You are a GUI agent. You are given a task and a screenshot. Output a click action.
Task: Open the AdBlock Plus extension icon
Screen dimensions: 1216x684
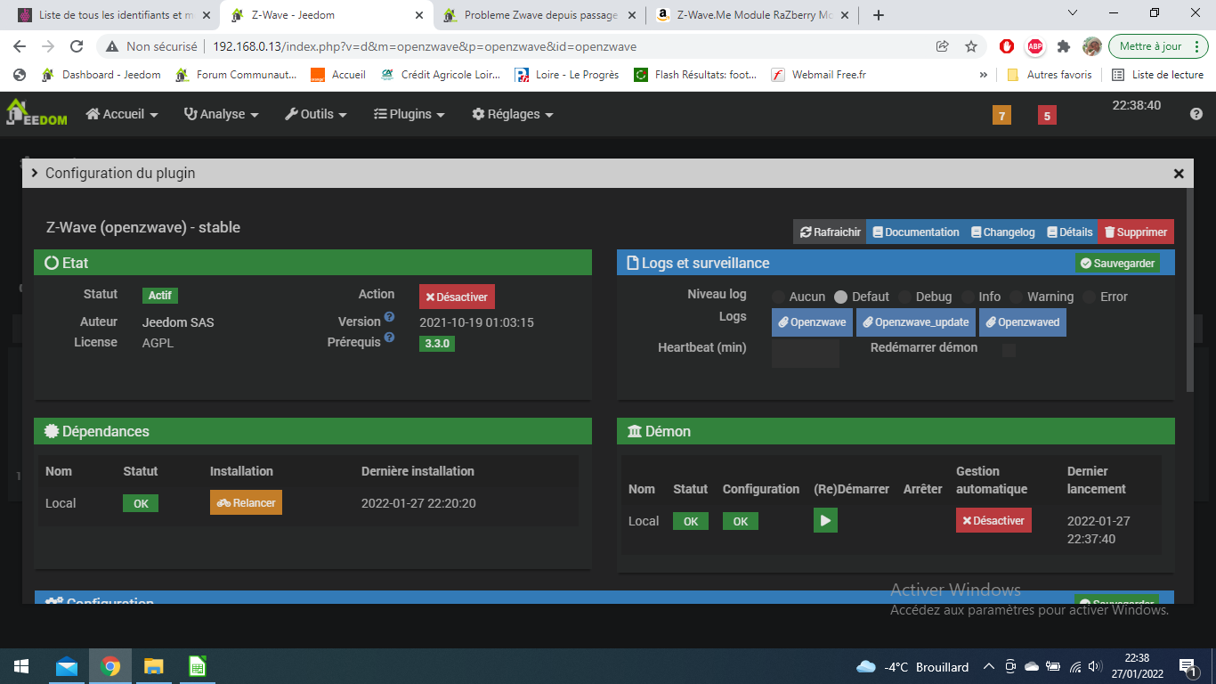click(x=1035, y=46)
